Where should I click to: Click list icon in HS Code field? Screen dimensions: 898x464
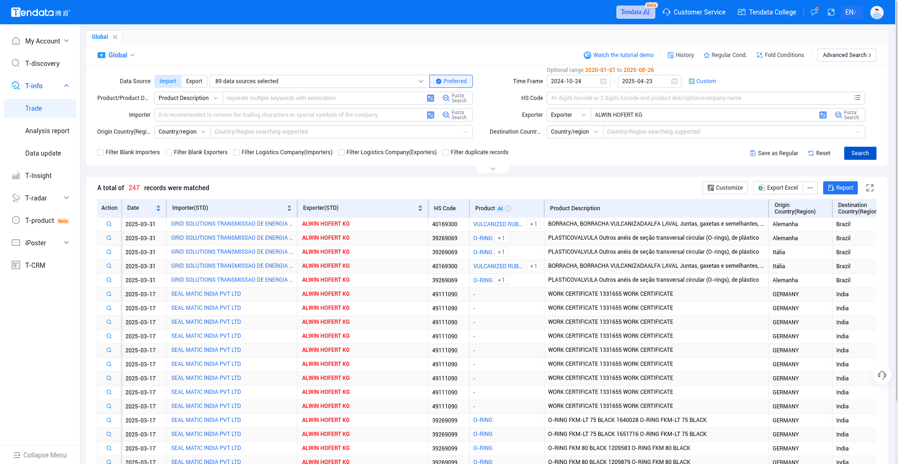click(857, 98)
